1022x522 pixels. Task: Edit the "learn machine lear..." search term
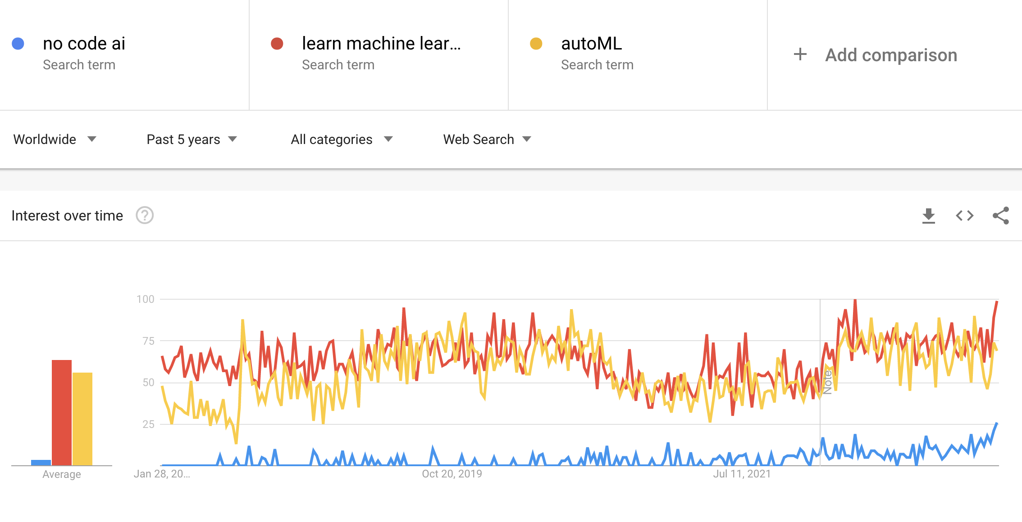[381, 44]
